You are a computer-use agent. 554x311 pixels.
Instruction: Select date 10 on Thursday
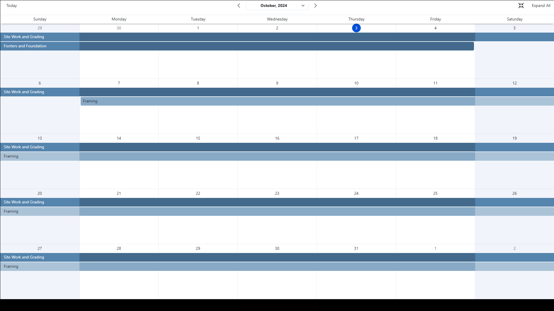coord(356,83)
